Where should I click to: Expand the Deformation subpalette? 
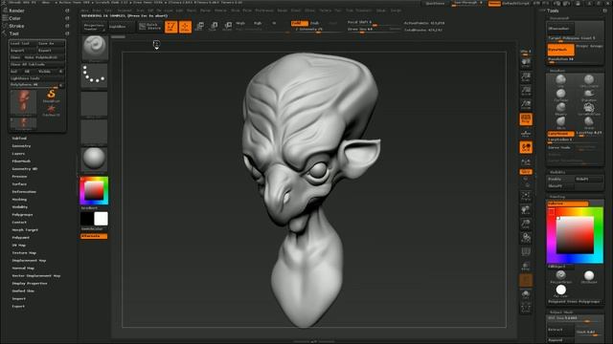point(24,192)
